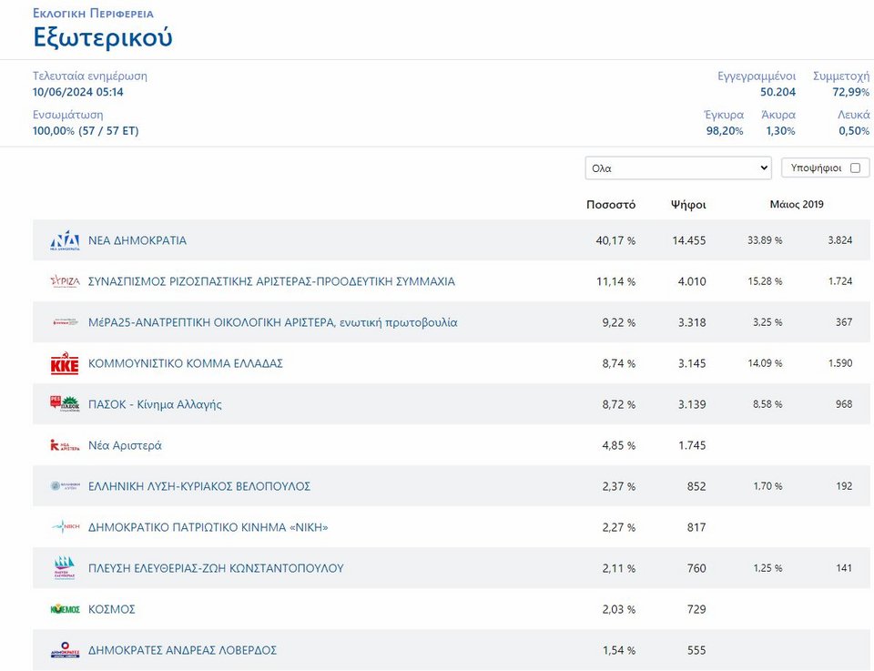
Task: Click the 1.745 votes value
Action: tap(692, 445)
